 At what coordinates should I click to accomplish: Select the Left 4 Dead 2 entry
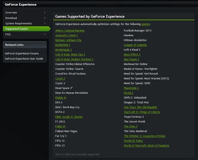[x=132, y=50]
